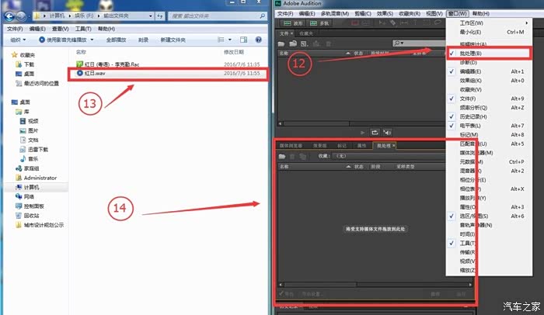Open the 多轨混音(M) menu in Audition

click(335, 13)
